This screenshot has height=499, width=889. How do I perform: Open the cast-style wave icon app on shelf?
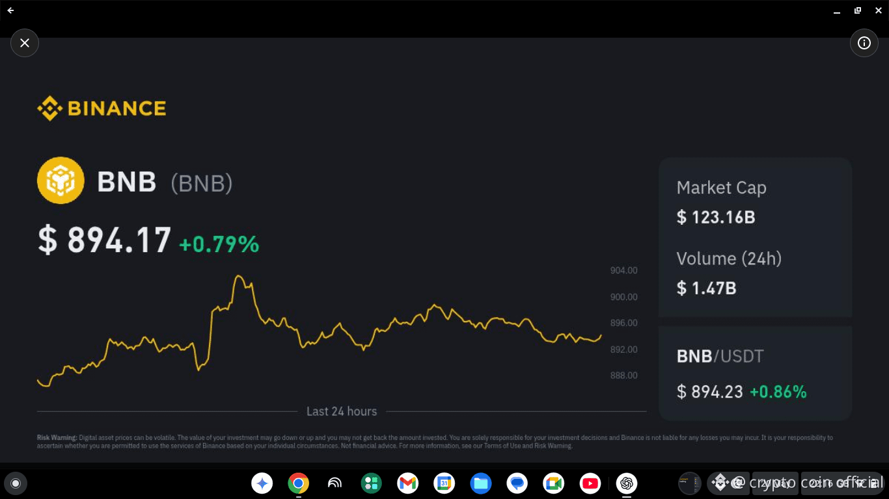335,483
